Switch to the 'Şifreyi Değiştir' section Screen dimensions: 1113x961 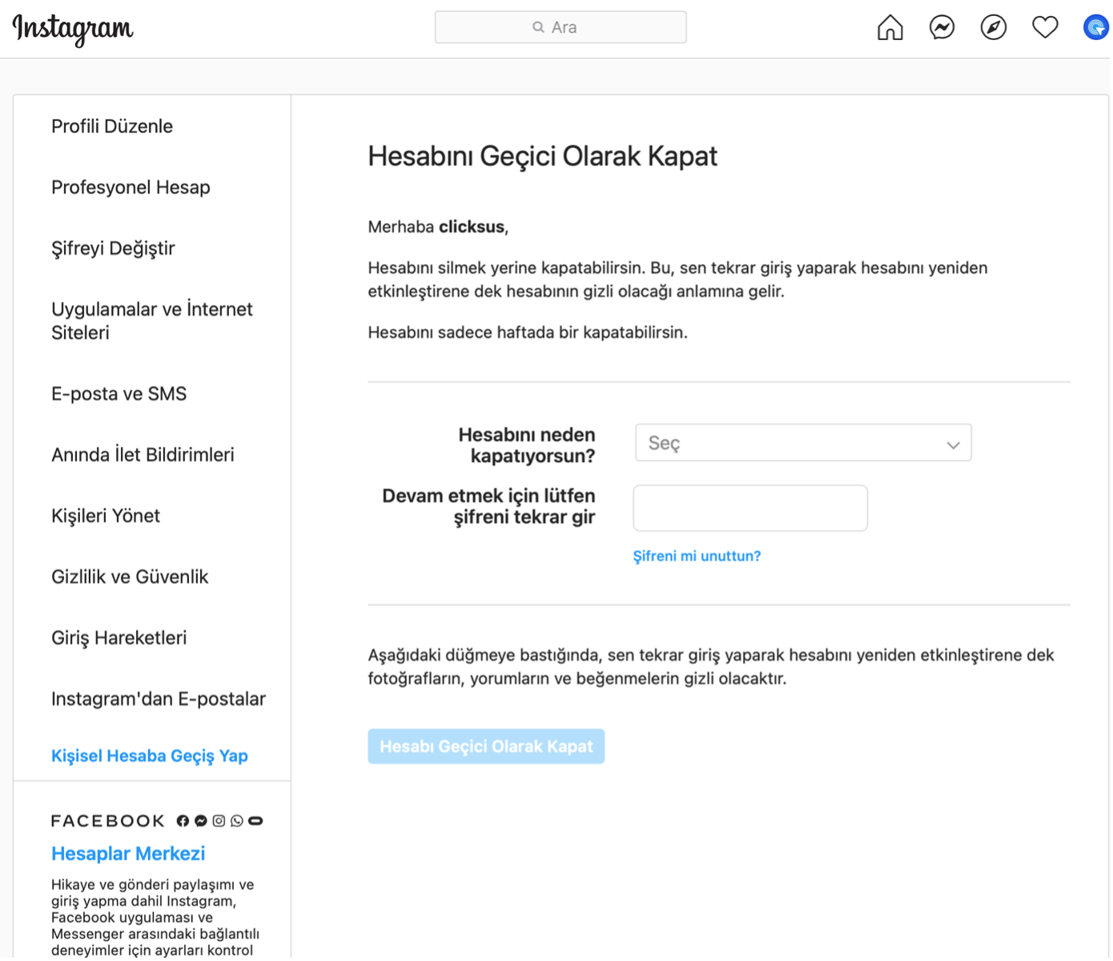coord(113,248)
